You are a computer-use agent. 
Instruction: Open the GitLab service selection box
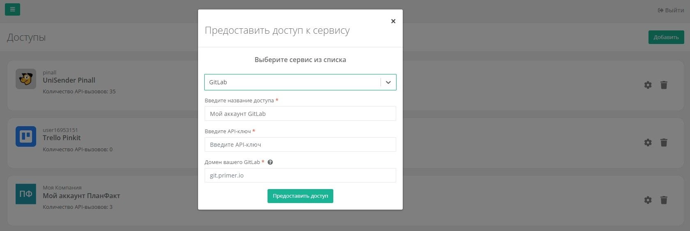pos(293,82)
